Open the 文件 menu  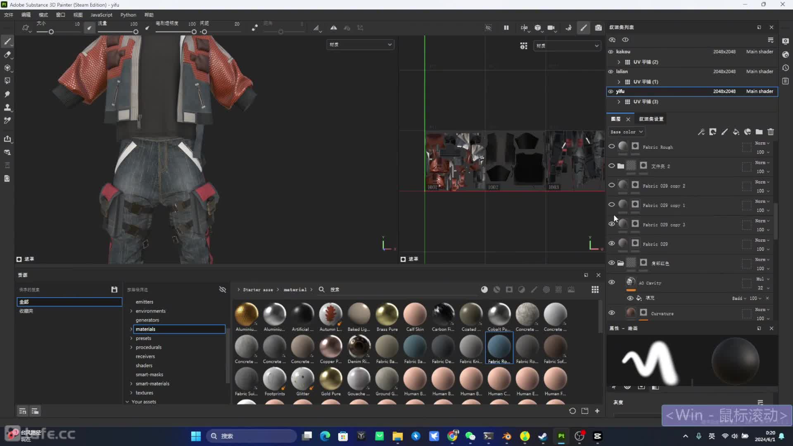point(9,15)
